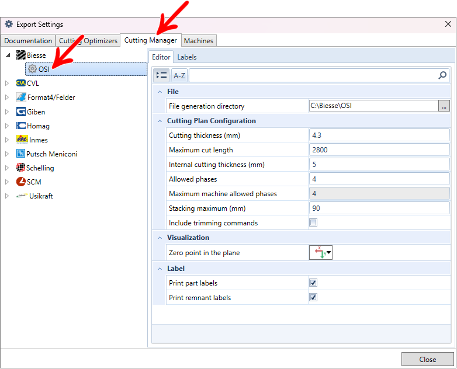Expand the SCM tree node
The width and height of the screenshot is (457, 369).
[7, 182]
